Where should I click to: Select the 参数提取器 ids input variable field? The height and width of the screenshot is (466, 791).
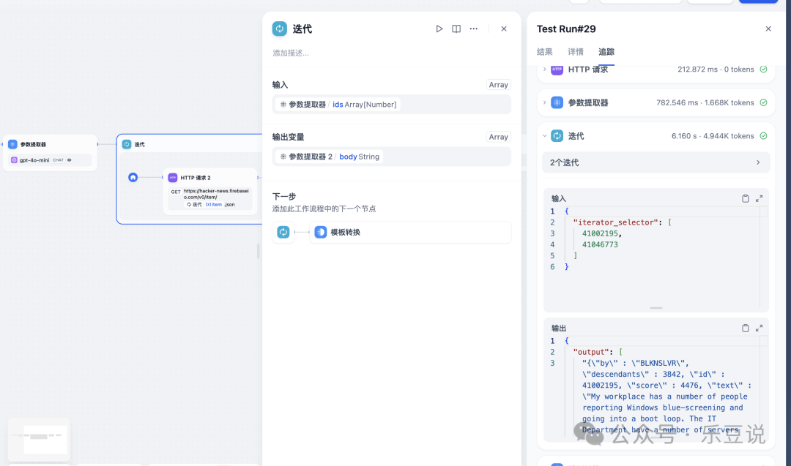click(x=391, y=105)
